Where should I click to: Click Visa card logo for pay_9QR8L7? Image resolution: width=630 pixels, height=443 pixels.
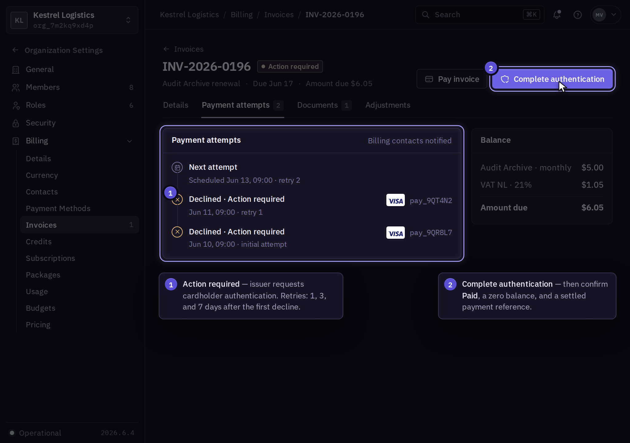[x=395, y=233]
